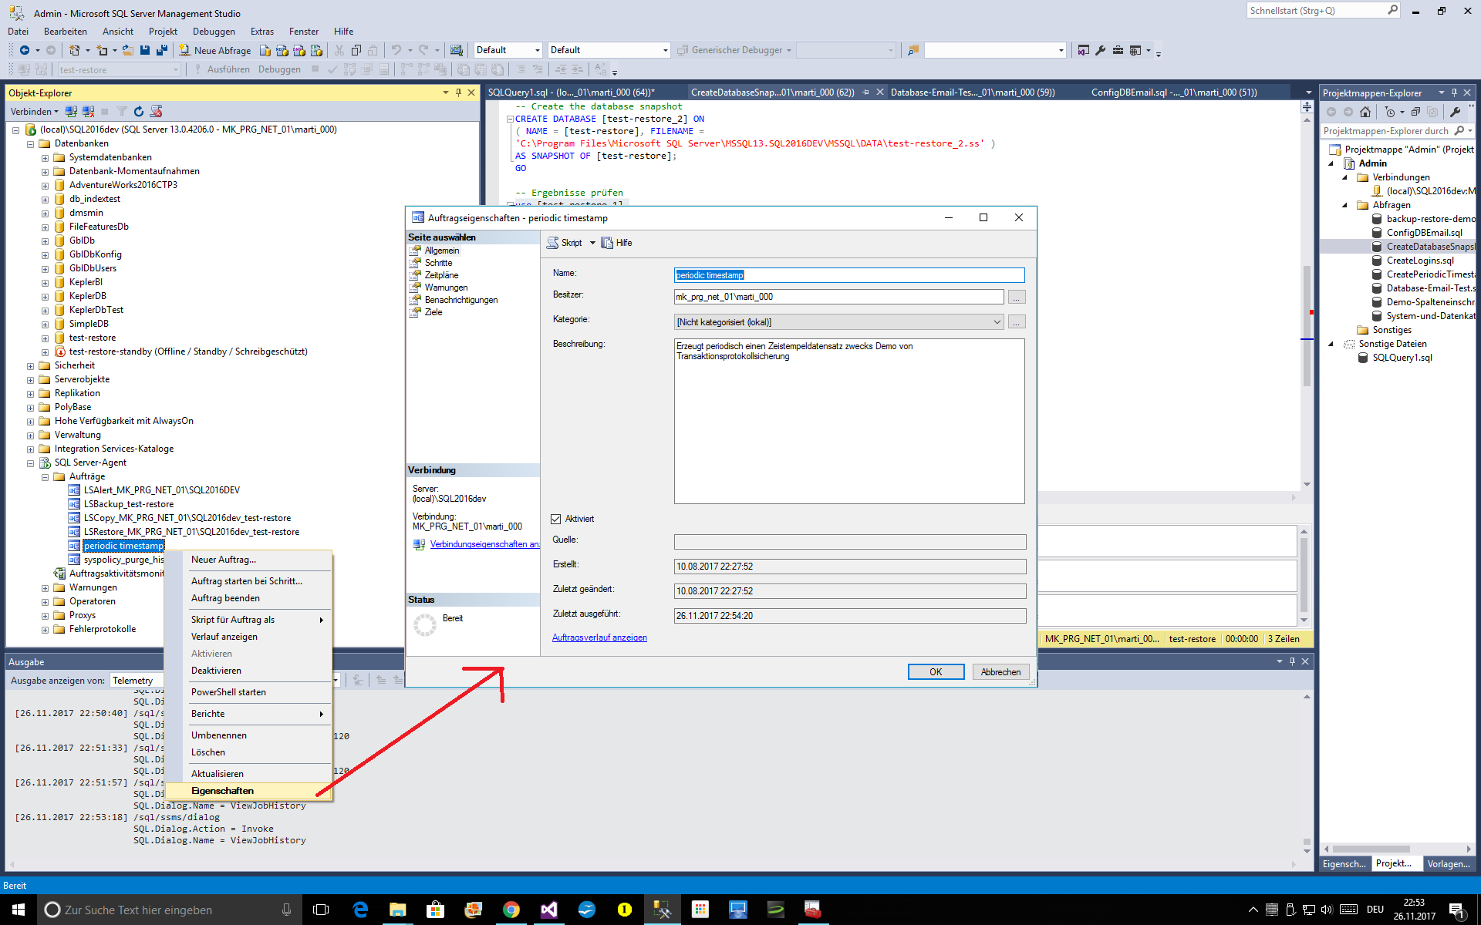The image size is (1481, 925).
Task: Click Collapse All icon in Projektmappen-Explorer
Action: click(1415, 112)
